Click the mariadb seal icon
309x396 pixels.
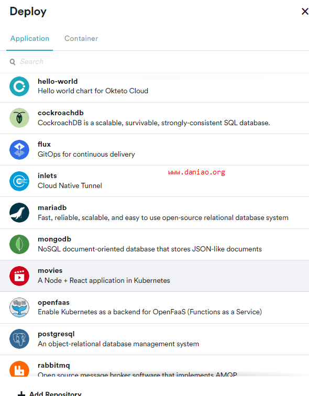tap(19, 213)
